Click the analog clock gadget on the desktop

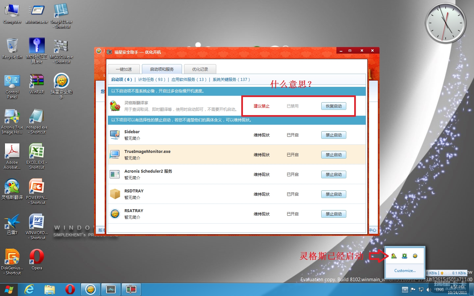coord(445,23)
